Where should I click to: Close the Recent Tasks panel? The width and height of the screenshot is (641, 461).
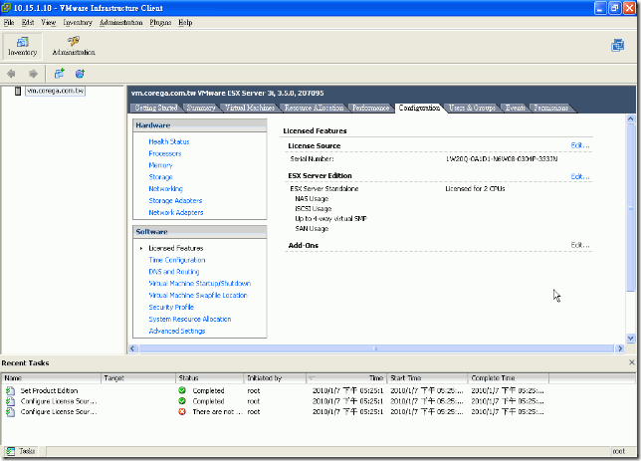pos(632,362)
